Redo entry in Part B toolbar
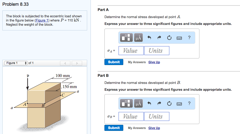This screenshot has height=134, width=240. (159, 103)
